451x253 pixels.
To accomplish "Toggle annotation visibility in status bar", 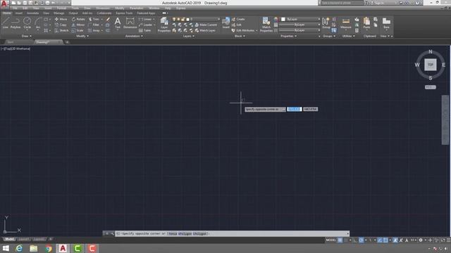I will tap(395, 240).
